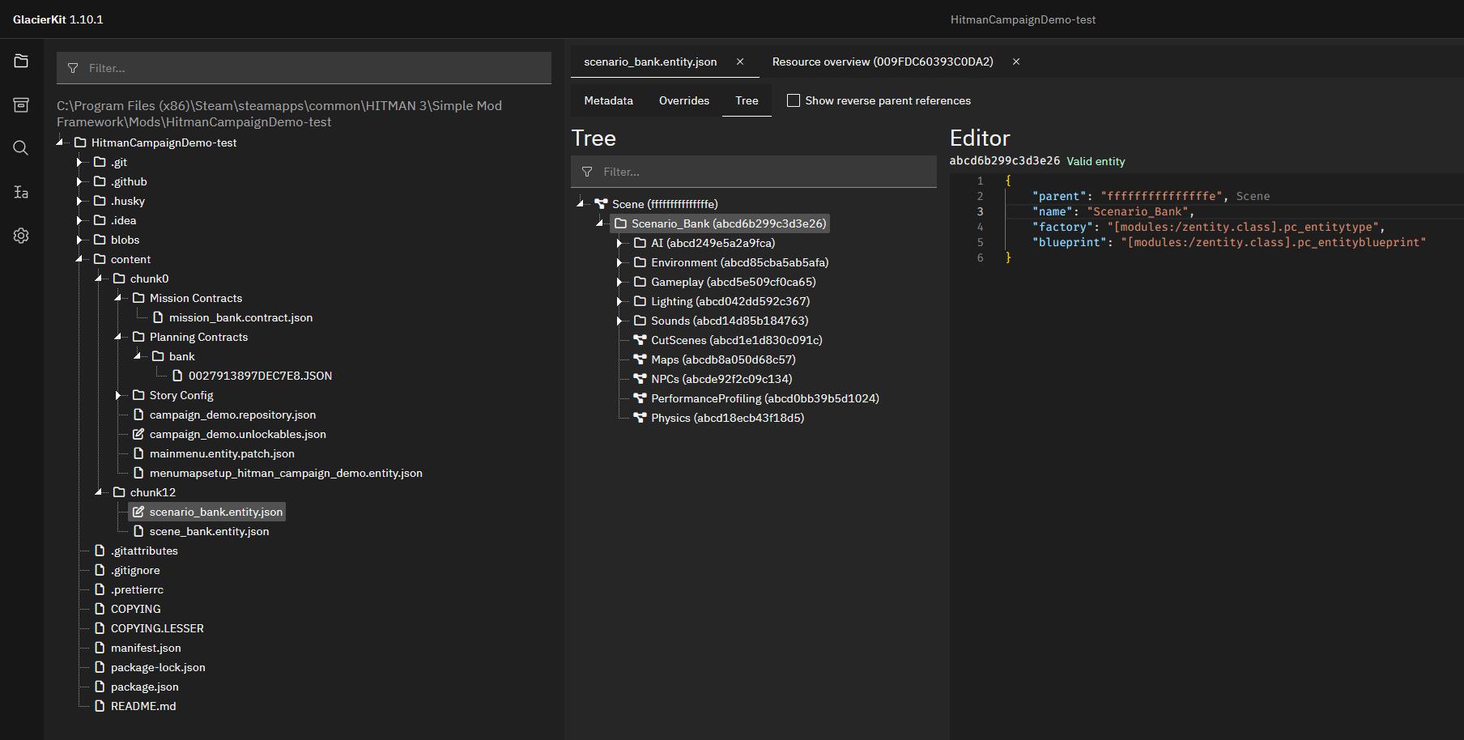Collapse the chunk12 folder
The width and height of the screenshot is (1464, 740).
click(99, 492)
